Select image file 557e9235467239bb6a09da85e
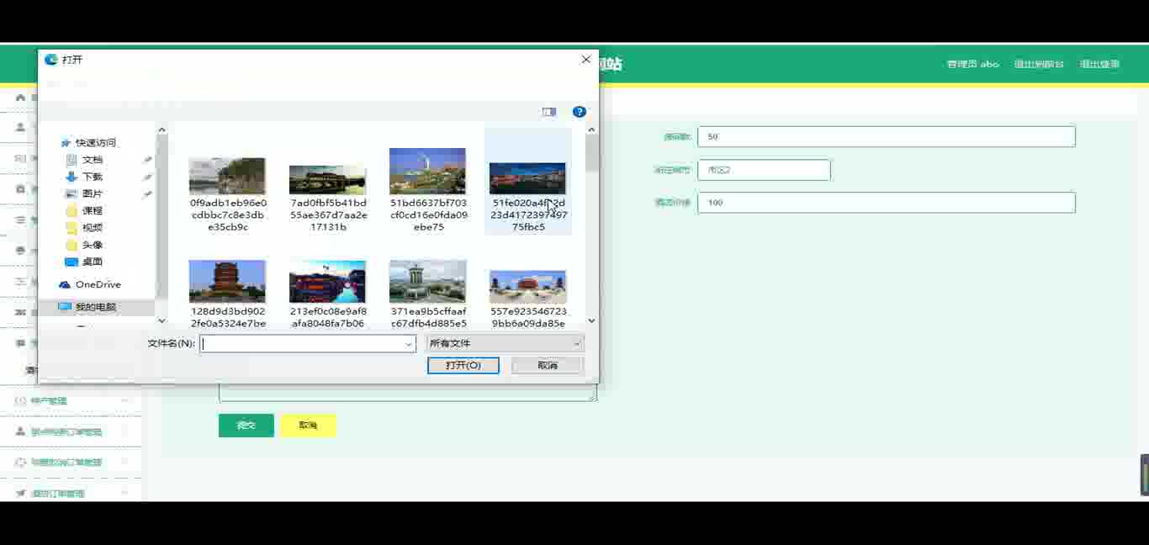The height and width of the screenshot is (545, 1149). 527,298
